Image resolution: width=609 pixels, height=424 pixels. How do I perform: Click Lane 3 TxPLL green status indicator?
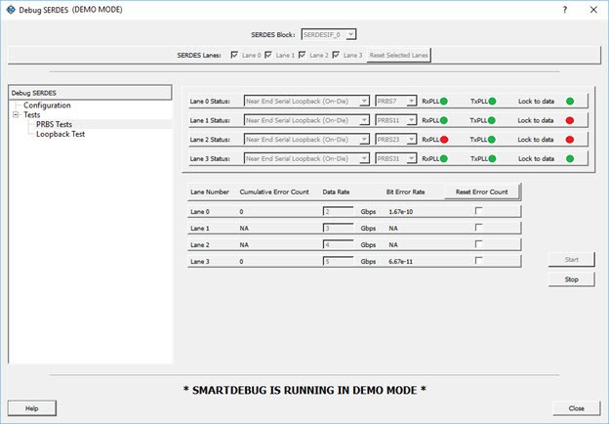[x=492, y=158]
